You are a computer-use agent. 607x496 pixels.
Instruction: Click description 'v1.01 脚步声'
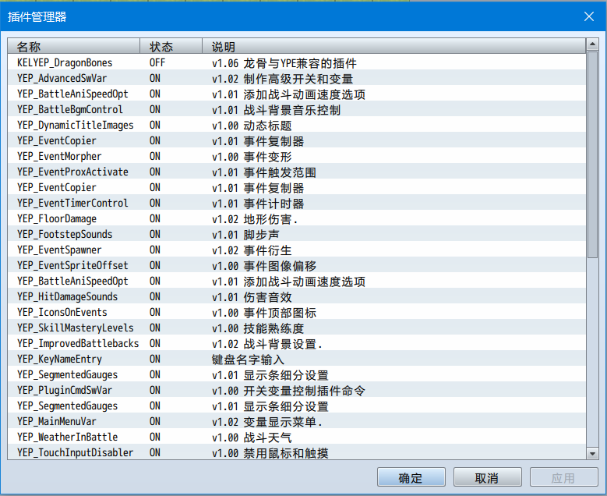click(x=245, y=235)
